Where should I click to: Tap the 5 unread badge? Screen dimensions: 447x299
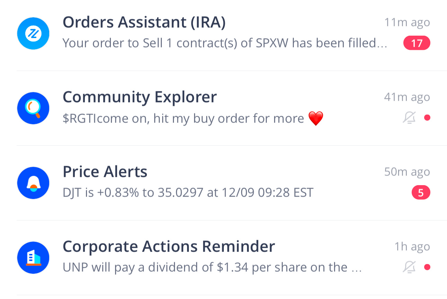point(421,193)
